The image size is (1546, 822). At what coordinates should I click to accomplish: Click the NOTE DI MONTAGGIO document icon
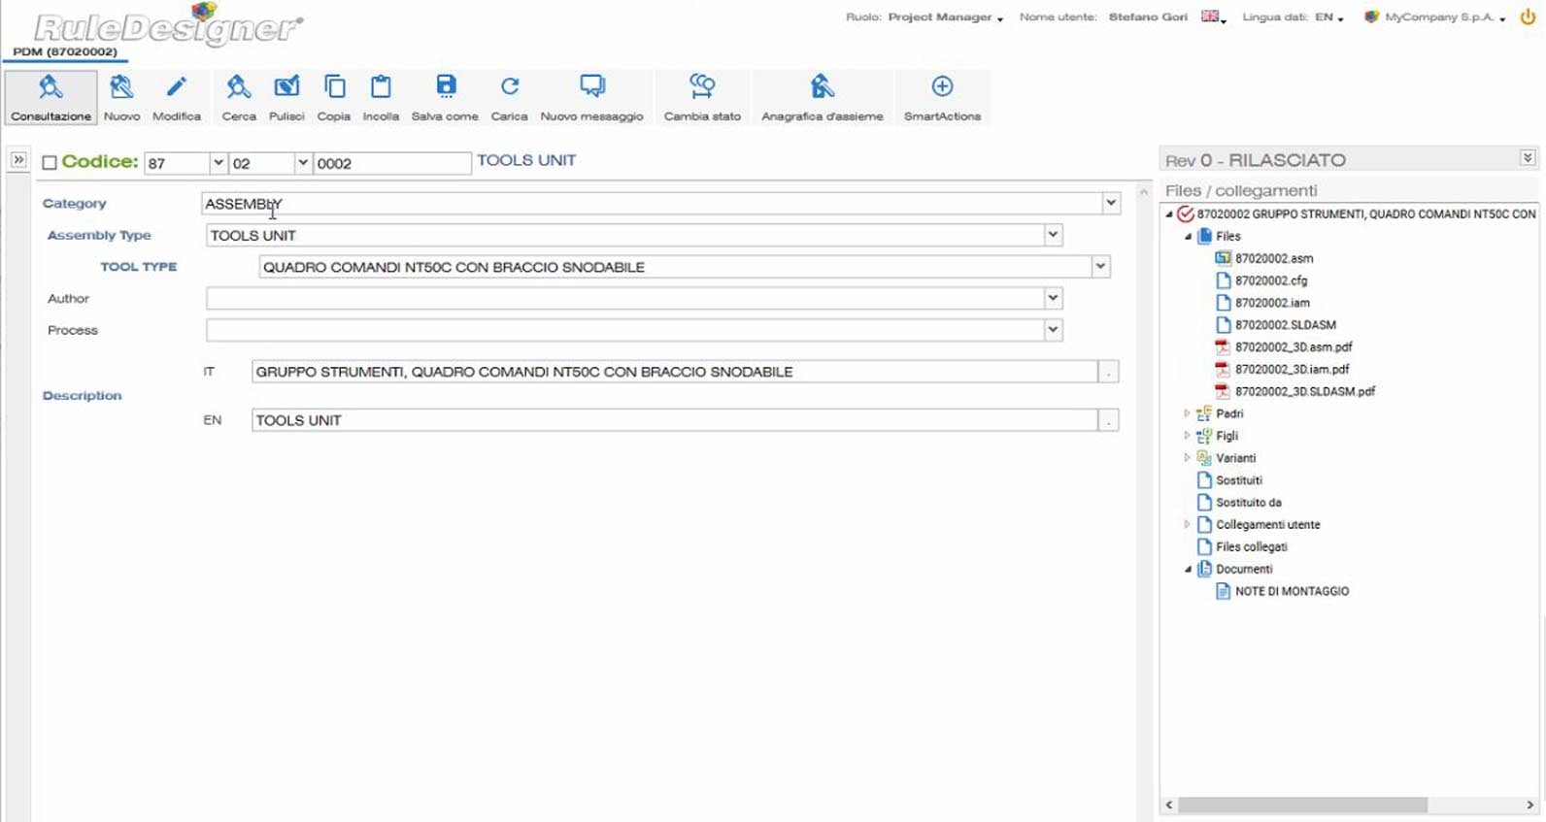coord(1224,591)
